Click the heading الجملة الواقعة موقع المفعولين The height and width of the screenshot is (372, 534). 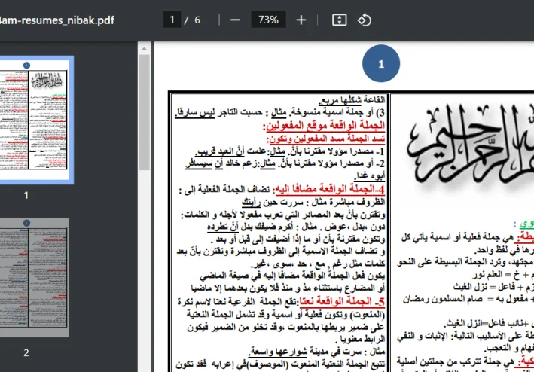[324, 126]
